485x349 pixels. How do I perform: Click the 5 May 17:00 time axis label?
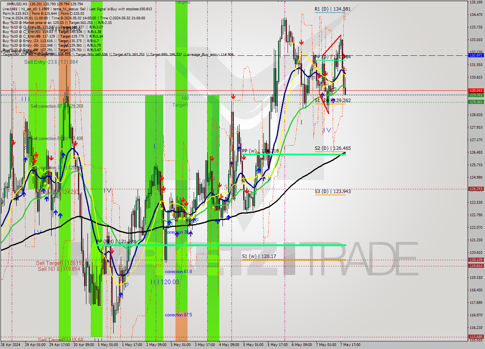click(277, 345)
